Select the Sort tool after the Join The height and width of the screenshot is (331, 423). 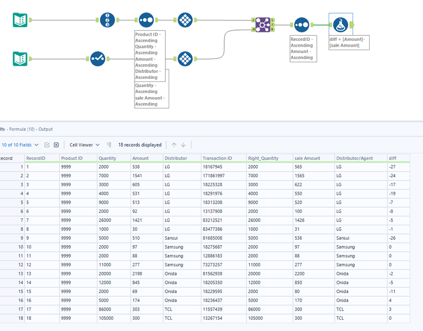coord(301,25)
